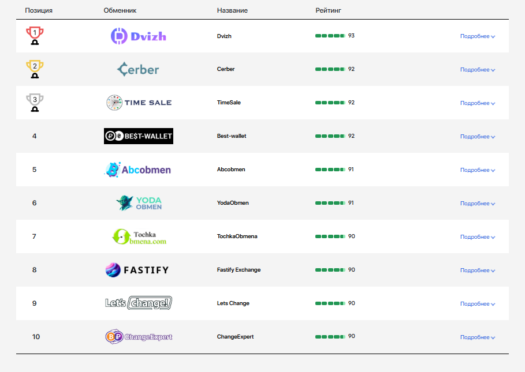Open the Cerber exchanger logo
This screenshot has width=525, height=372.
[138, 69]
